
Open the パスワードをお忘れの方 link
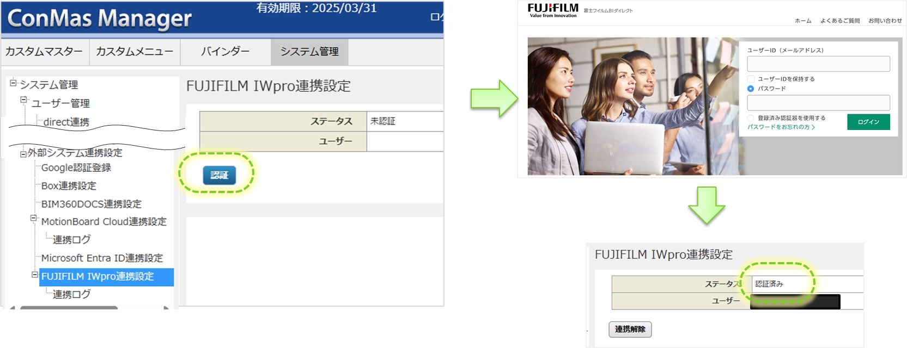click(781, 127)
